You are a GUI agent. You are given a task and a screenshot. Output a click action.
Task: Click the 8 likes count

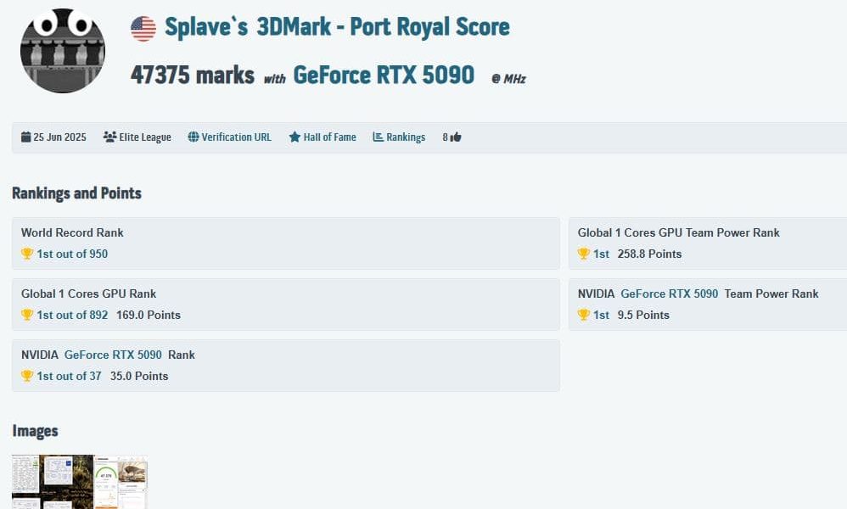[445, 137]
